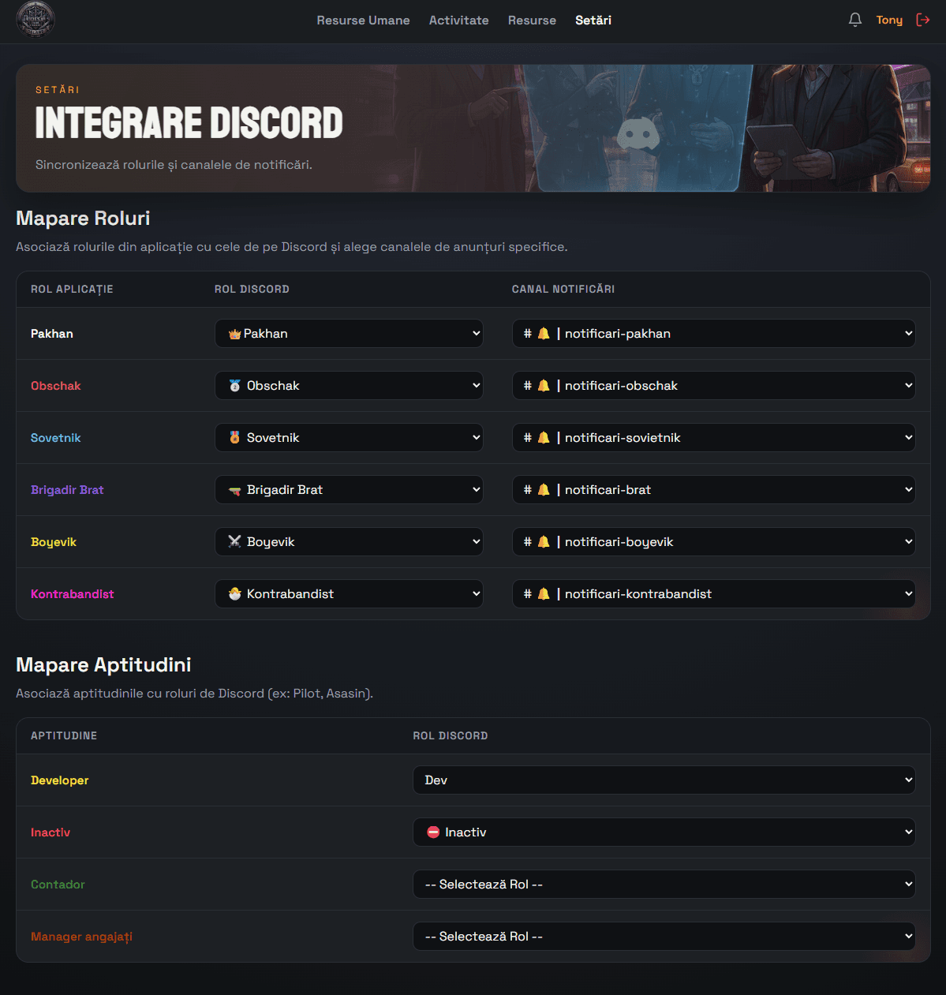Click the Tony username link
The height and width of the screenshot is (995, 946).
889,20
